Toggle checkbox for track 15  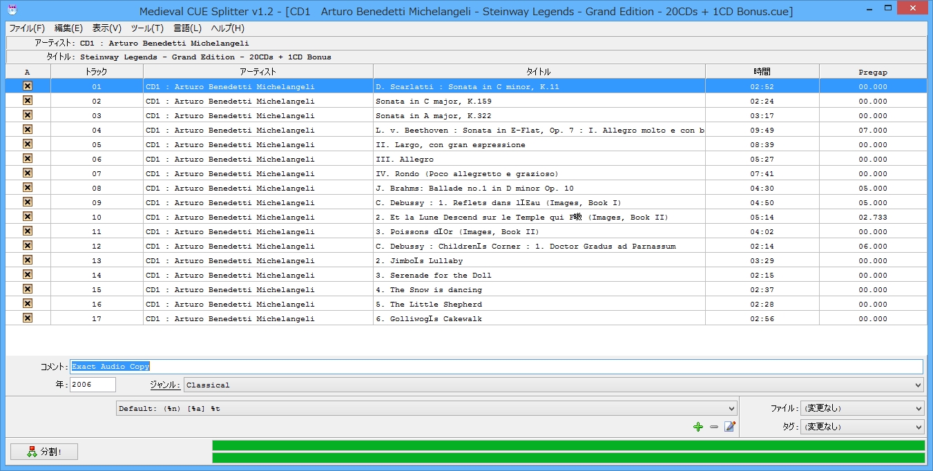pos(28,289)
